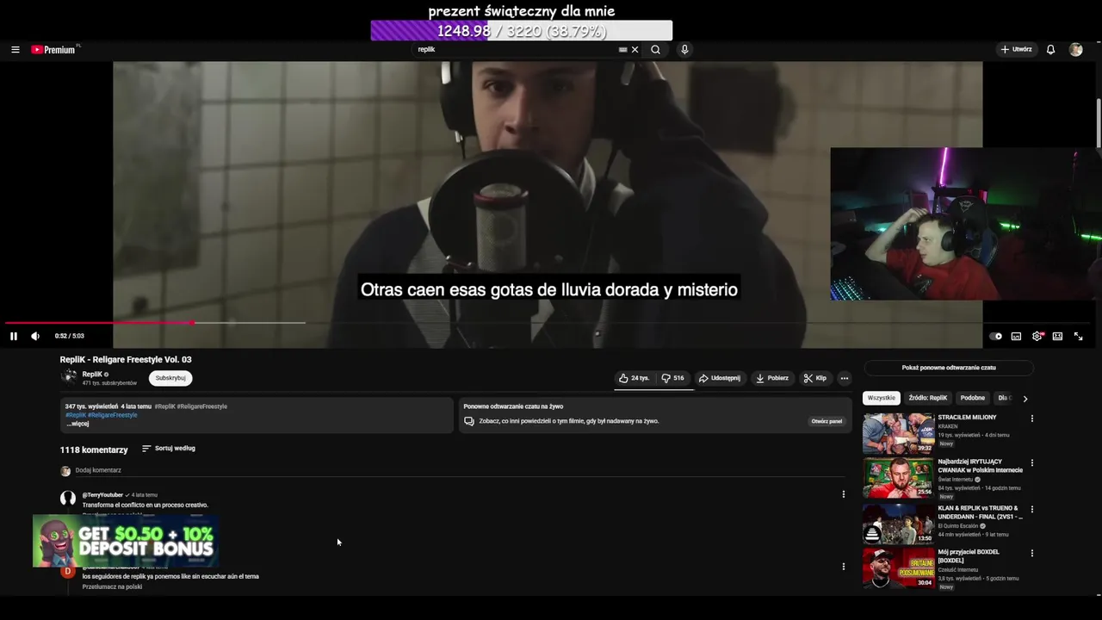Open player settings gear
The width and height of the screenshot is (1102, 620).
1037,336
